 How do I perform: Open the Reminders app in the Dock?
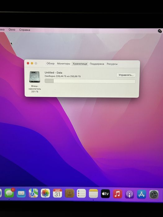point(81,193)
